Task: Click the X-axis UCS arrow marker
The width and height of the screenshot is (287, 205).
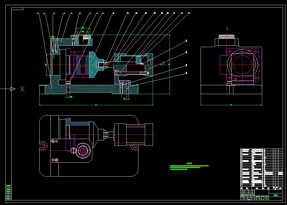Action: (13, 89)
